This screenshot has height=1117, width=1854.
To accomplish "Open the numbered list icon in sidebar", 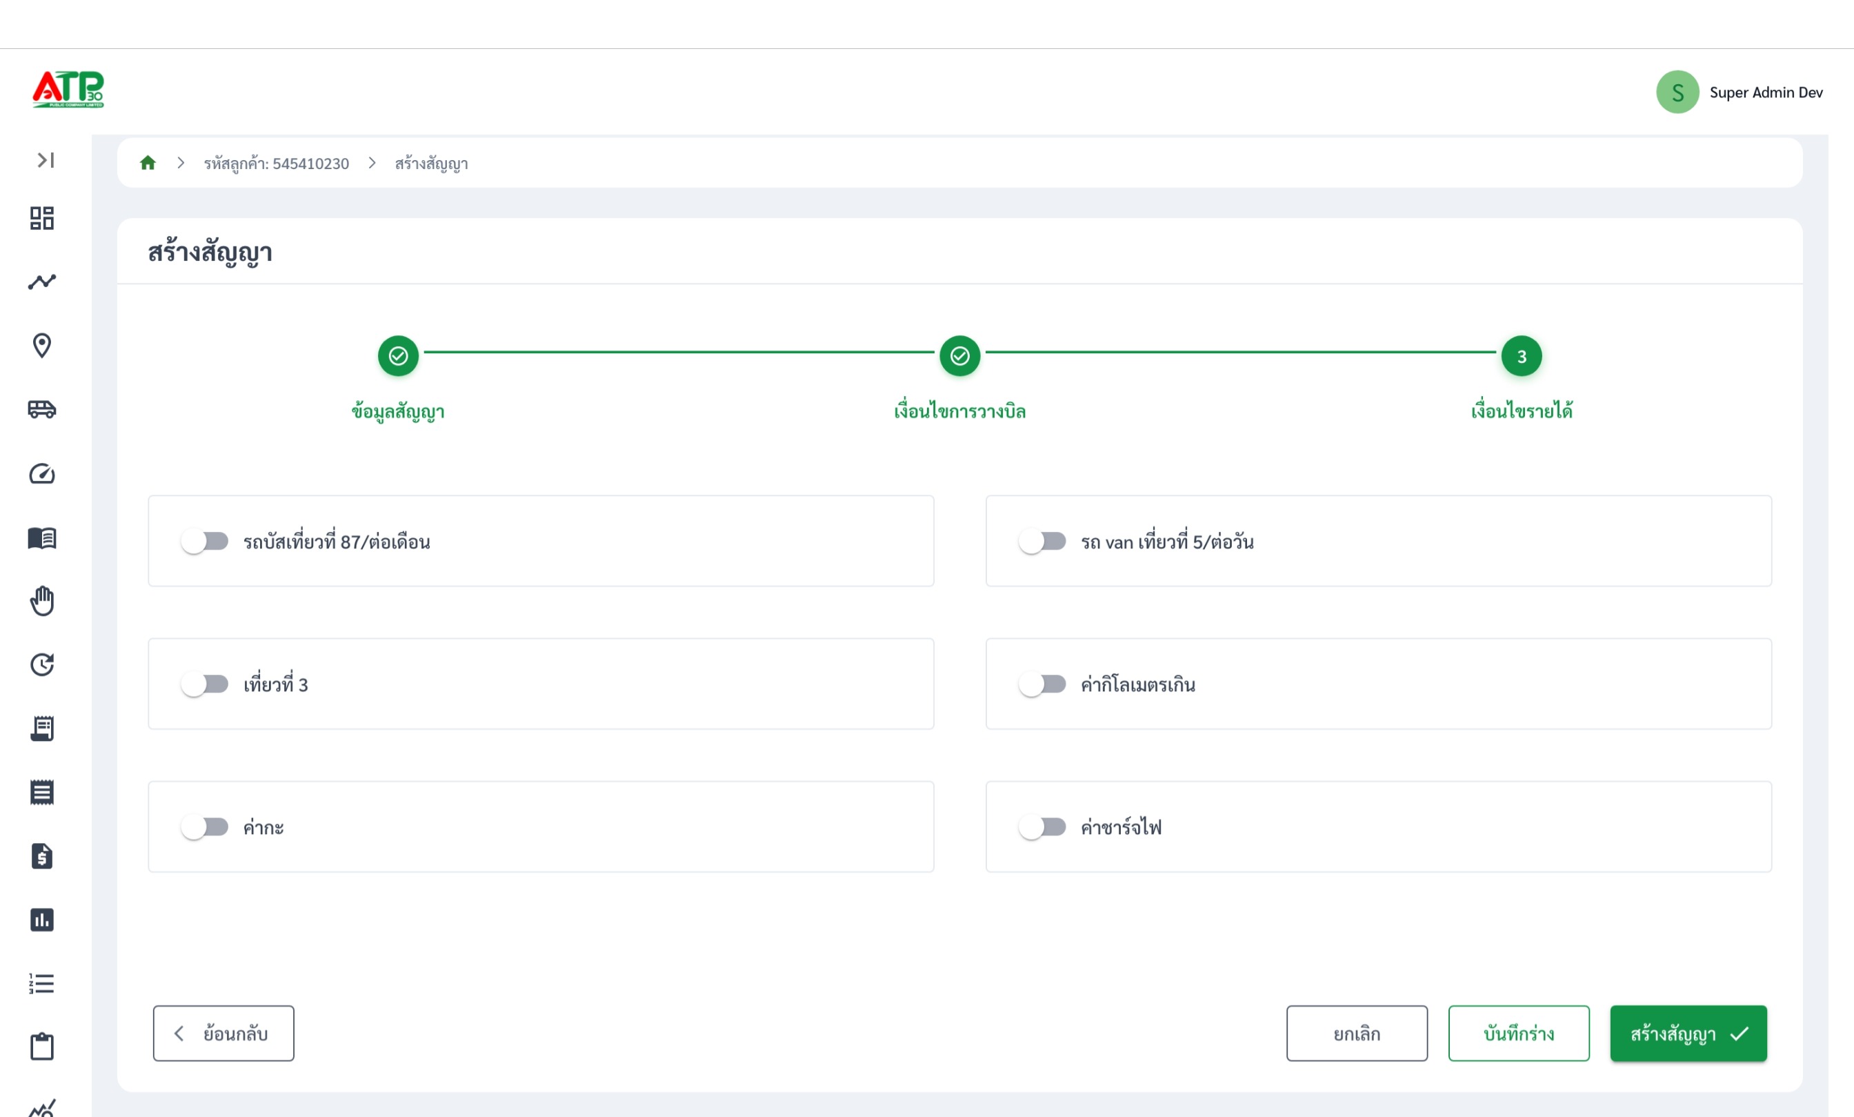I will tap(42, 983).
